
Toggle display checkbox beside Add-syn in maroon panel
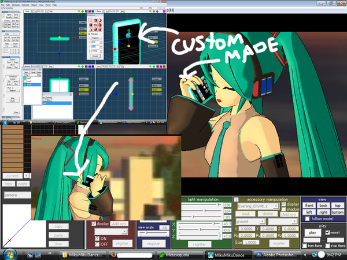94,224
